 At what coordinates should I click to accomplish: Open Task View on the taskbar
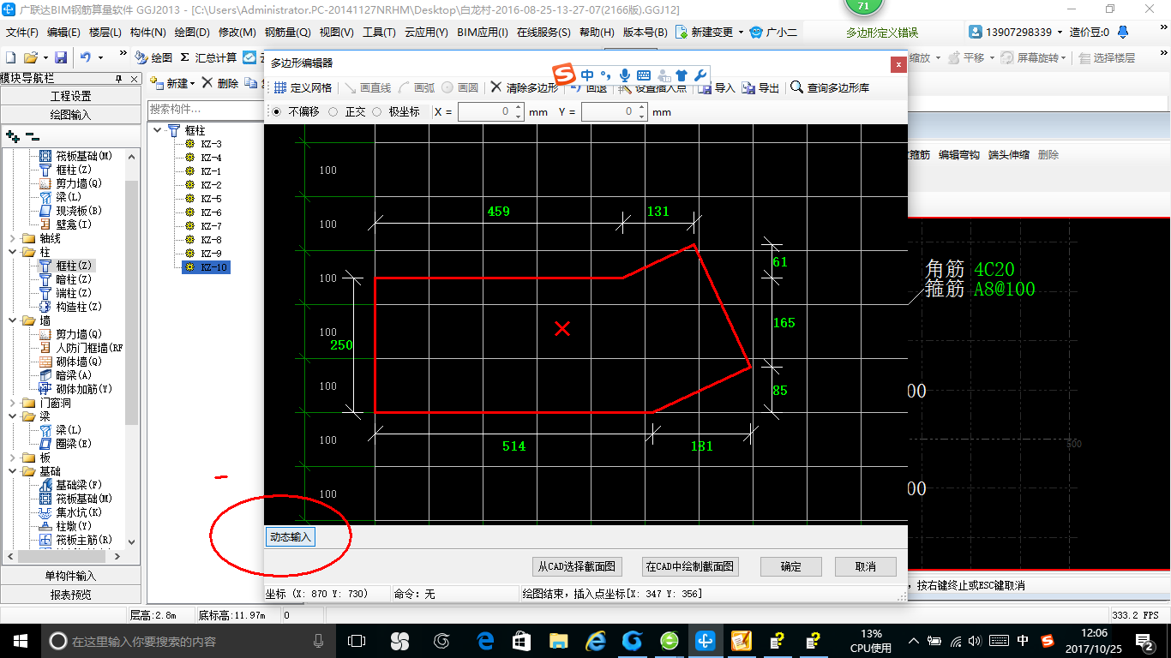point(357,641)
